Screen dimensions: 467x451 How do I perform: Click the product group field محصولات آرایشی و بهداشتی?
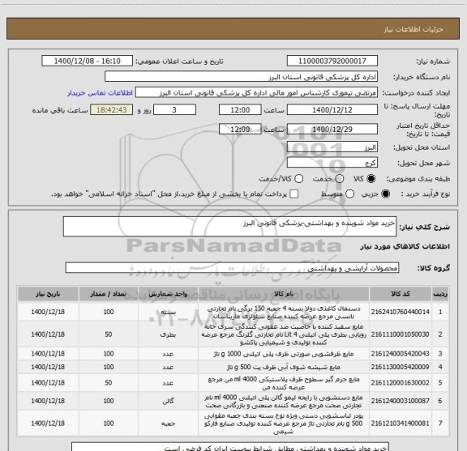pos(232,268)
